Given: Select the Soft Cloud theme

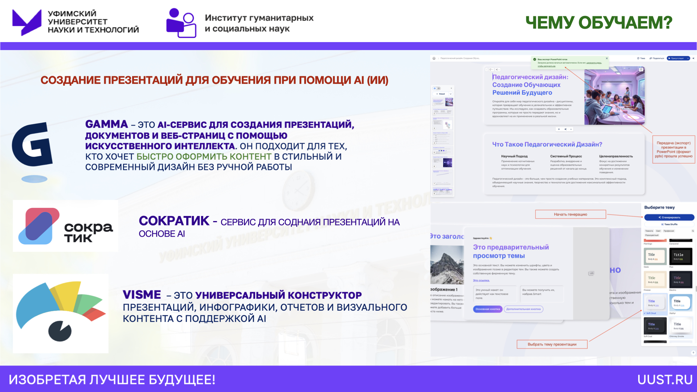Looking at the screenshot, I should click(x=655, y=302).
